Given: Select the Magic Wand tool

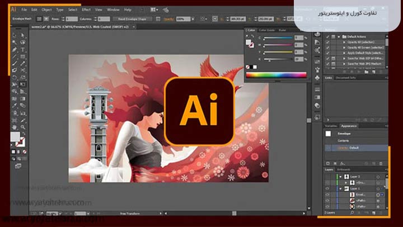Looking at the screenshot, I should pyautogui.click(x=15, y=42).
